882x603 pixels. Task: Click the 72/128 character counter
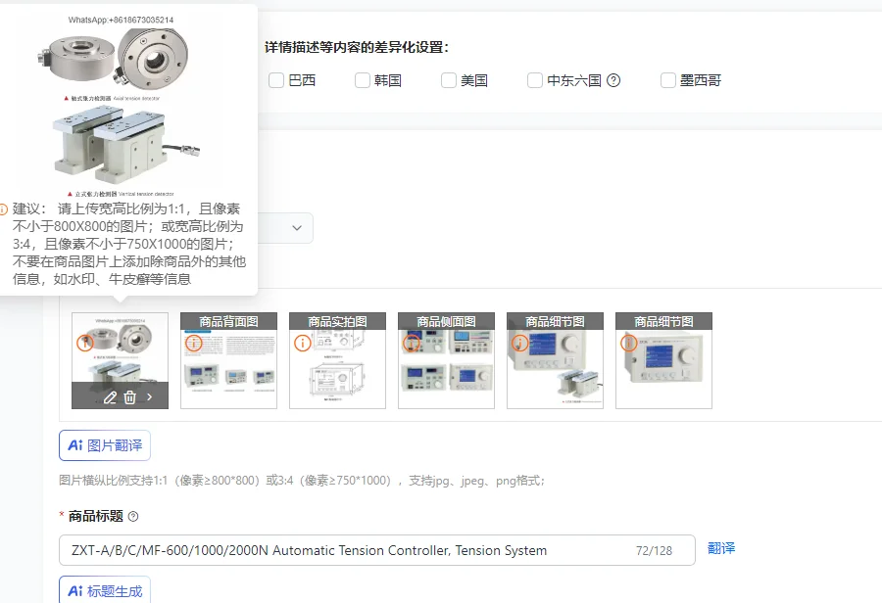pyautogui.click(x=655, y=551)
